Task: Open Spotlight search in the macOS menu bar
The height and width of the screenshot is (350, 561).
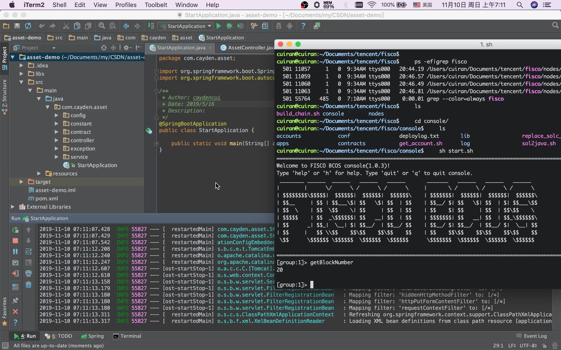Action: click(x=520, y=5)
